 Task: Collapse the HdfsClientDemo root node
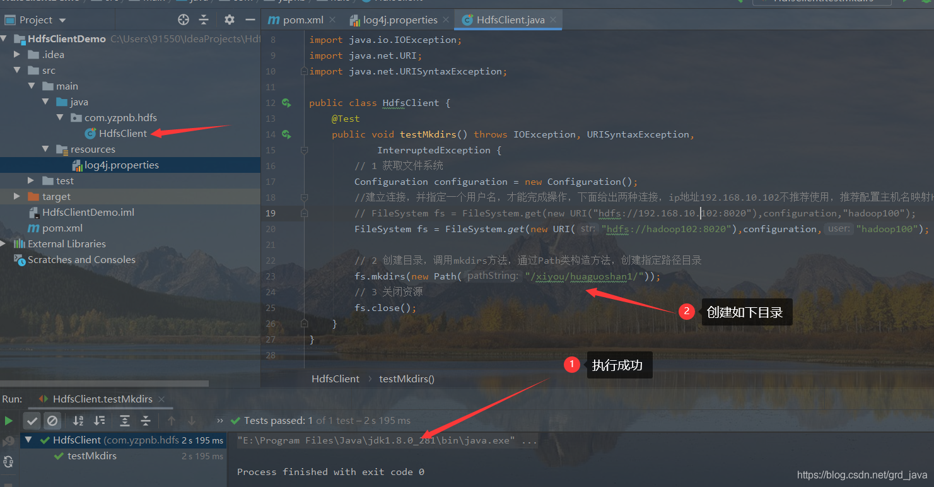click(x=4, y=39)
